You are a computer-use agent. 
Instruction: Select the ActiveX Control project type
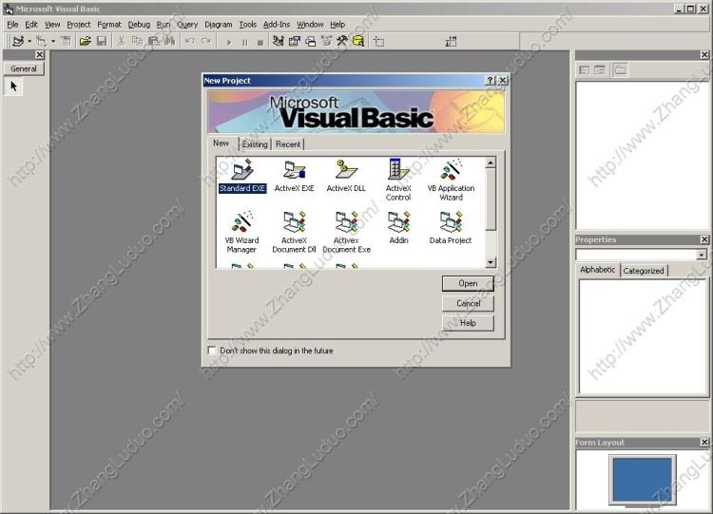point(398,180)
